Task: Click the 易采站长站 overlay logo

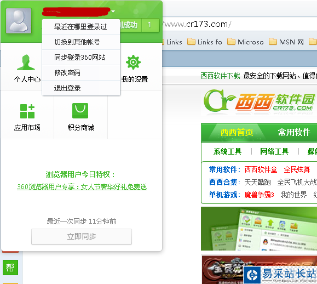Action: (x=280, y=275)
